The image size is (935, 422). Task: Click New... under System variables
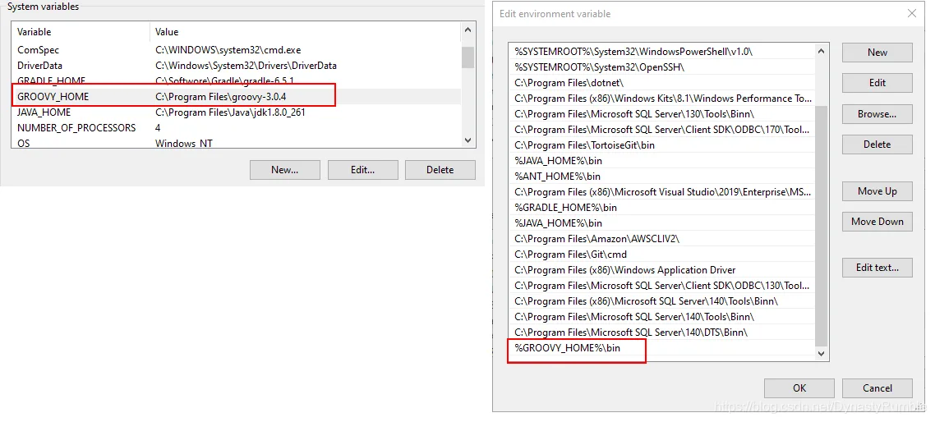click(x=285, y=170)
